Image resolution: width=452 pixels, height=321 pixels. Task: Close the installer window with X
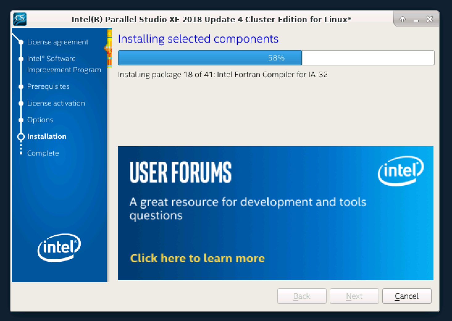point(429,19)
